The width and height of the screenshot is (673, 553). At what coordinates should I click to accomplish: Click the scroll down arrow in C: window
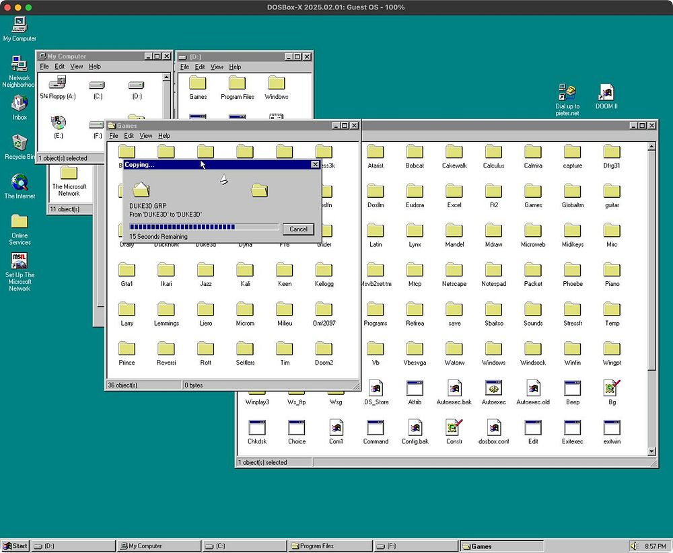pos(651,451)
